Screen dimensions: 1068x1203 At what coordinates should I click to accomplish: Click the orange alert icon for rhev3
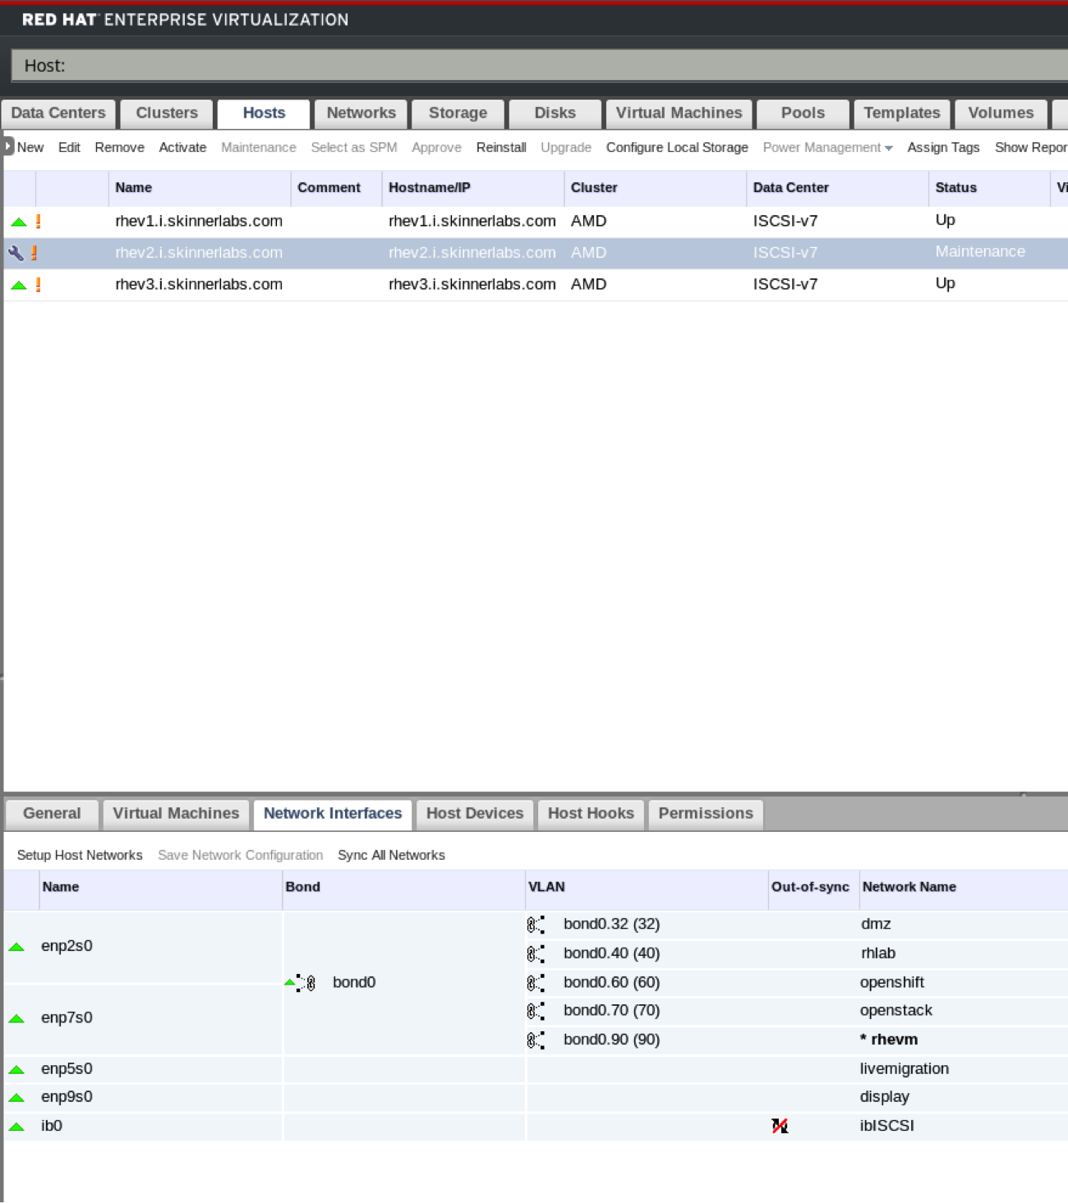38,285
